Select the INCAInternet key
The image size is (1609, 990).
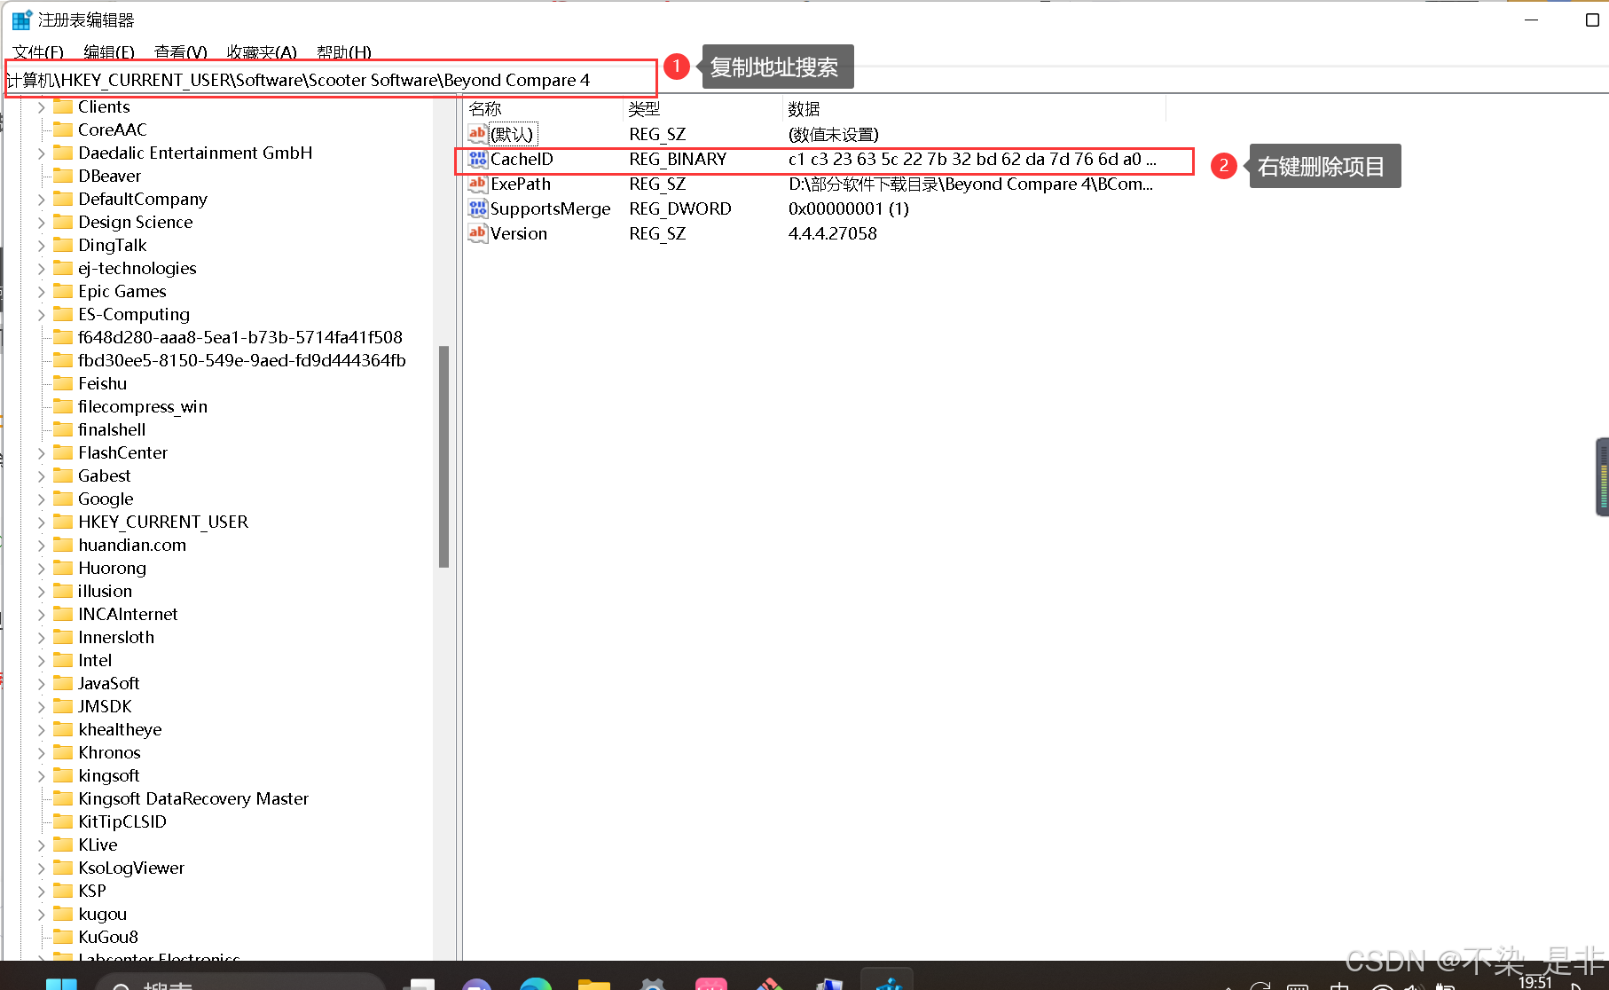128,614
